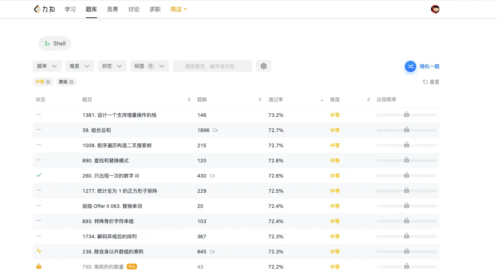Open problem 750. 角矩形的数量
497x270 pixels.
pos(103,267)
